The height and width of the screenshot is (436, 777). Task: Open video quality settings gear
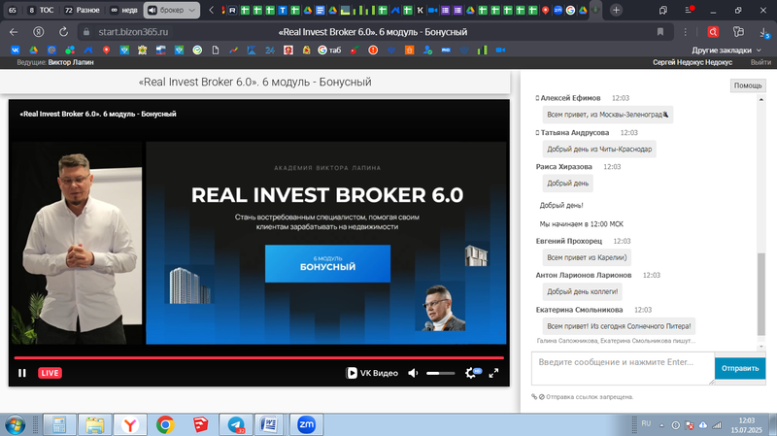tap(472, 373)
